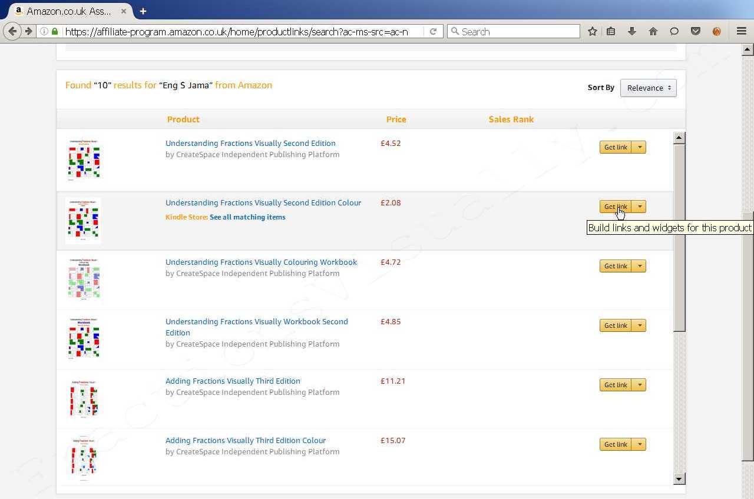The width and height of the screenshot is (754, 499).
Task: Expand Get link arrow for Second Edition £4.52
Action: tap(639, 147)
